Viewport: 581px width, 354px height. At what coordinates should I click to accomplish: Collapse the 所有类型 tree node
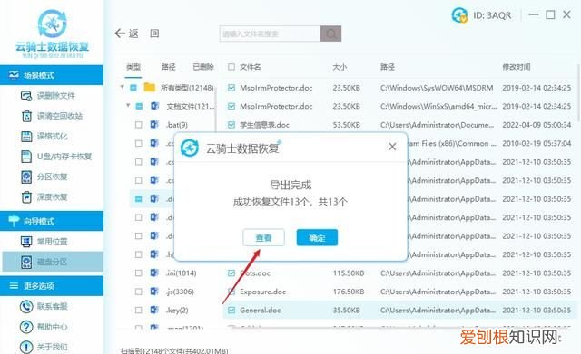(123, 87)
